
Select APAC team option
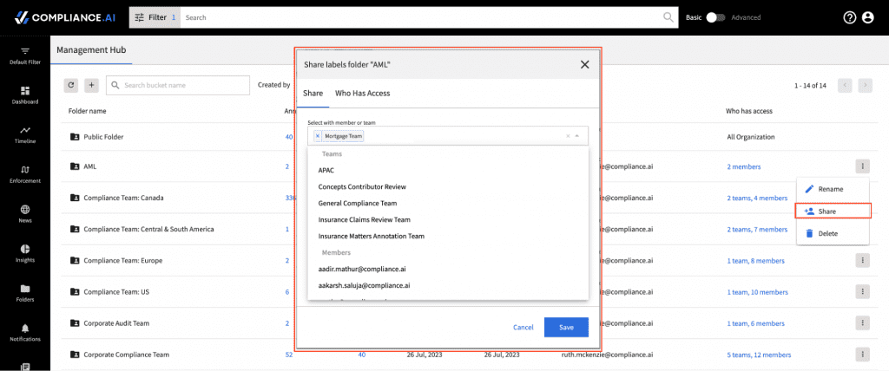(x=448, y=170)
